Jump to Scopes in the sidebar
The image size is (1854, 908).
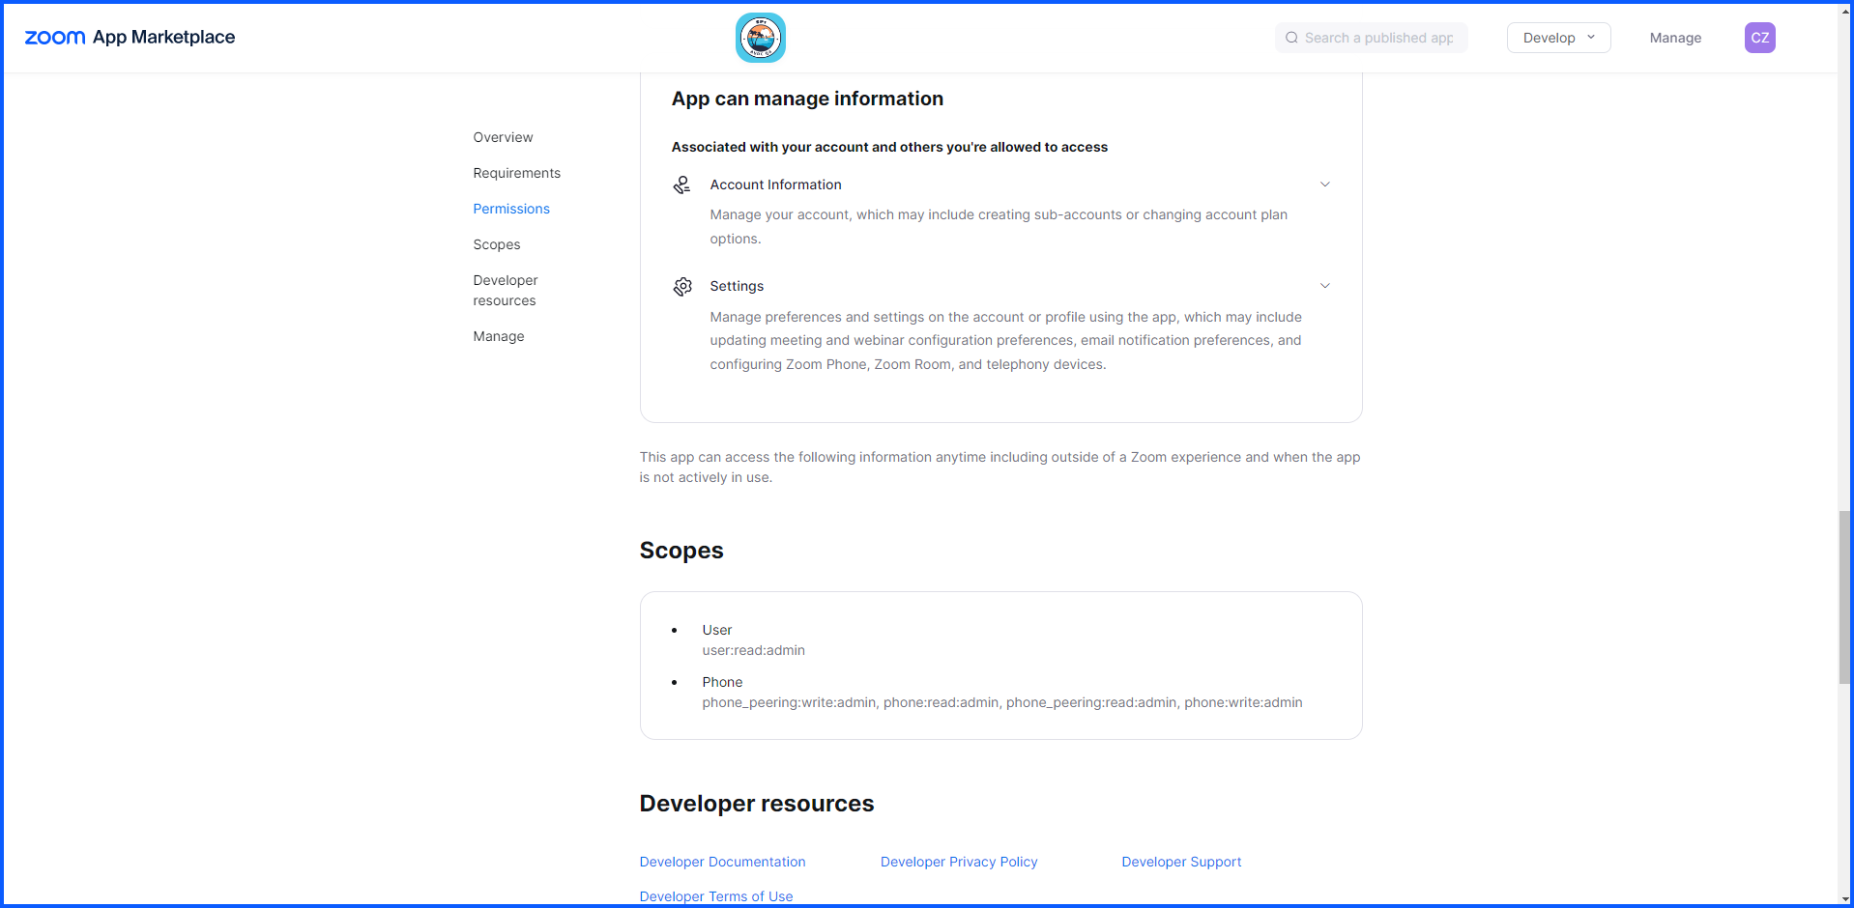pyautogui.click(x=497, y=244)
